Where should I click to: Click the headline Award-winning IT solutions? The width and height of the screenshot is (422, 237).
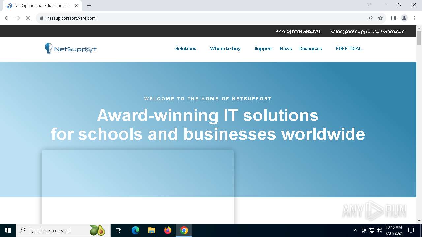coord(208,115)
